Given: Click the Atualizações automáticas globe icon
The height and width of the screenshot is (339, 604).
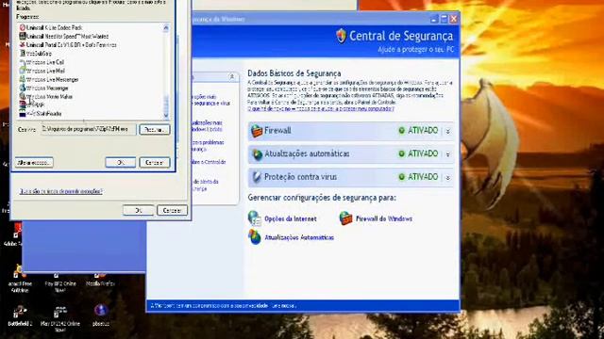Looking at the screenshot, I should point(257,154).
